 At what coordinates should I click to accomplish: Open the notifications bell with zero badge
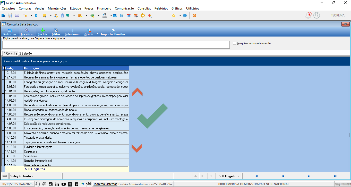click(x=308, y=15)
